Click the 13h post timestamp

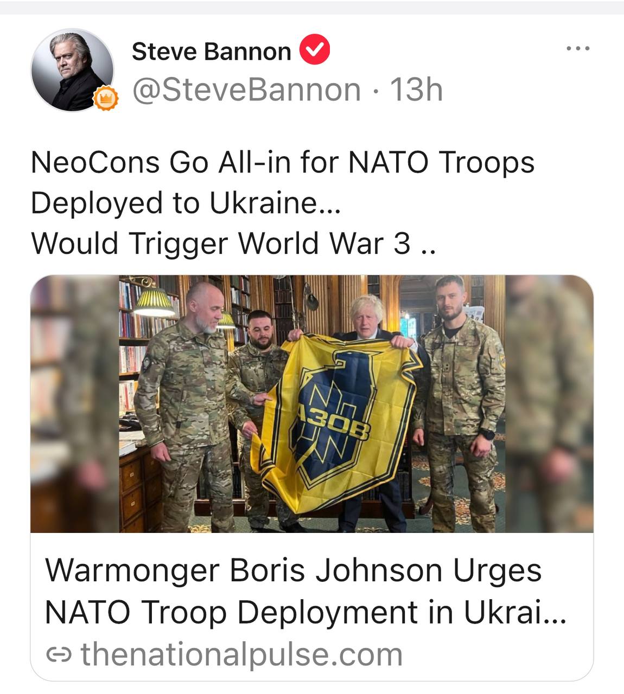point(416,89)
